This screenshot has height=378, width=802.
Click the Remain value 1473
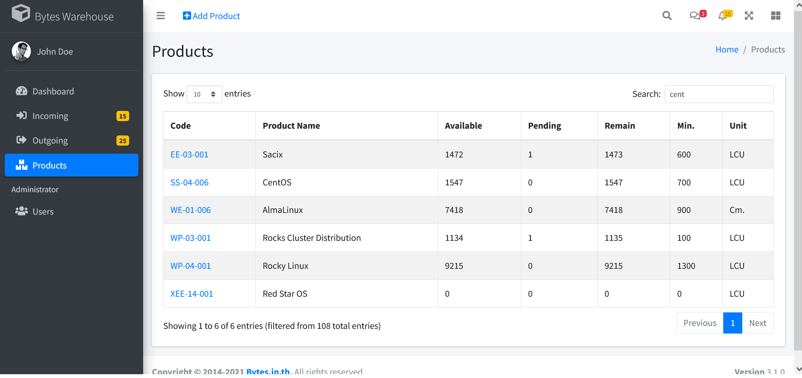614,155
